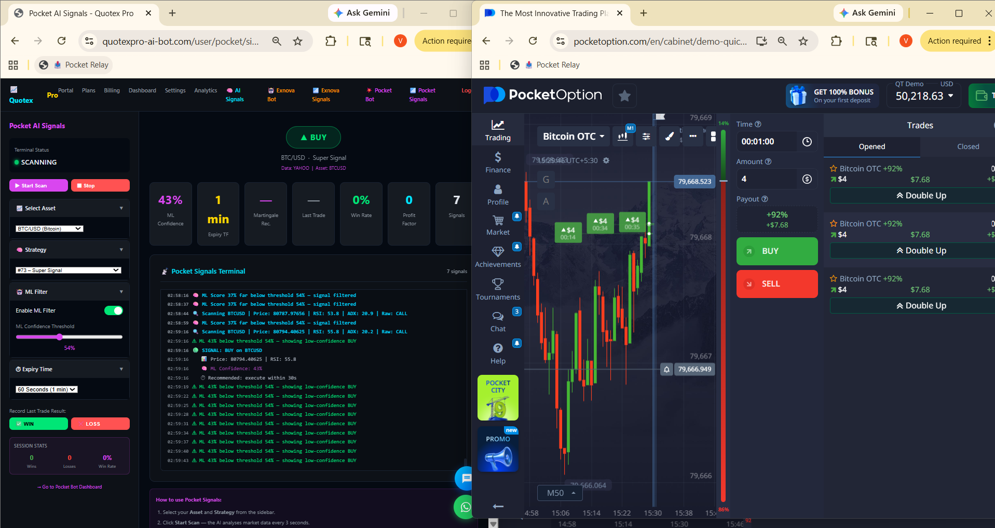Screen dimensions: 995x528
Task: Open the Tournaments trophy icon
Action: (x=498, y=289)
